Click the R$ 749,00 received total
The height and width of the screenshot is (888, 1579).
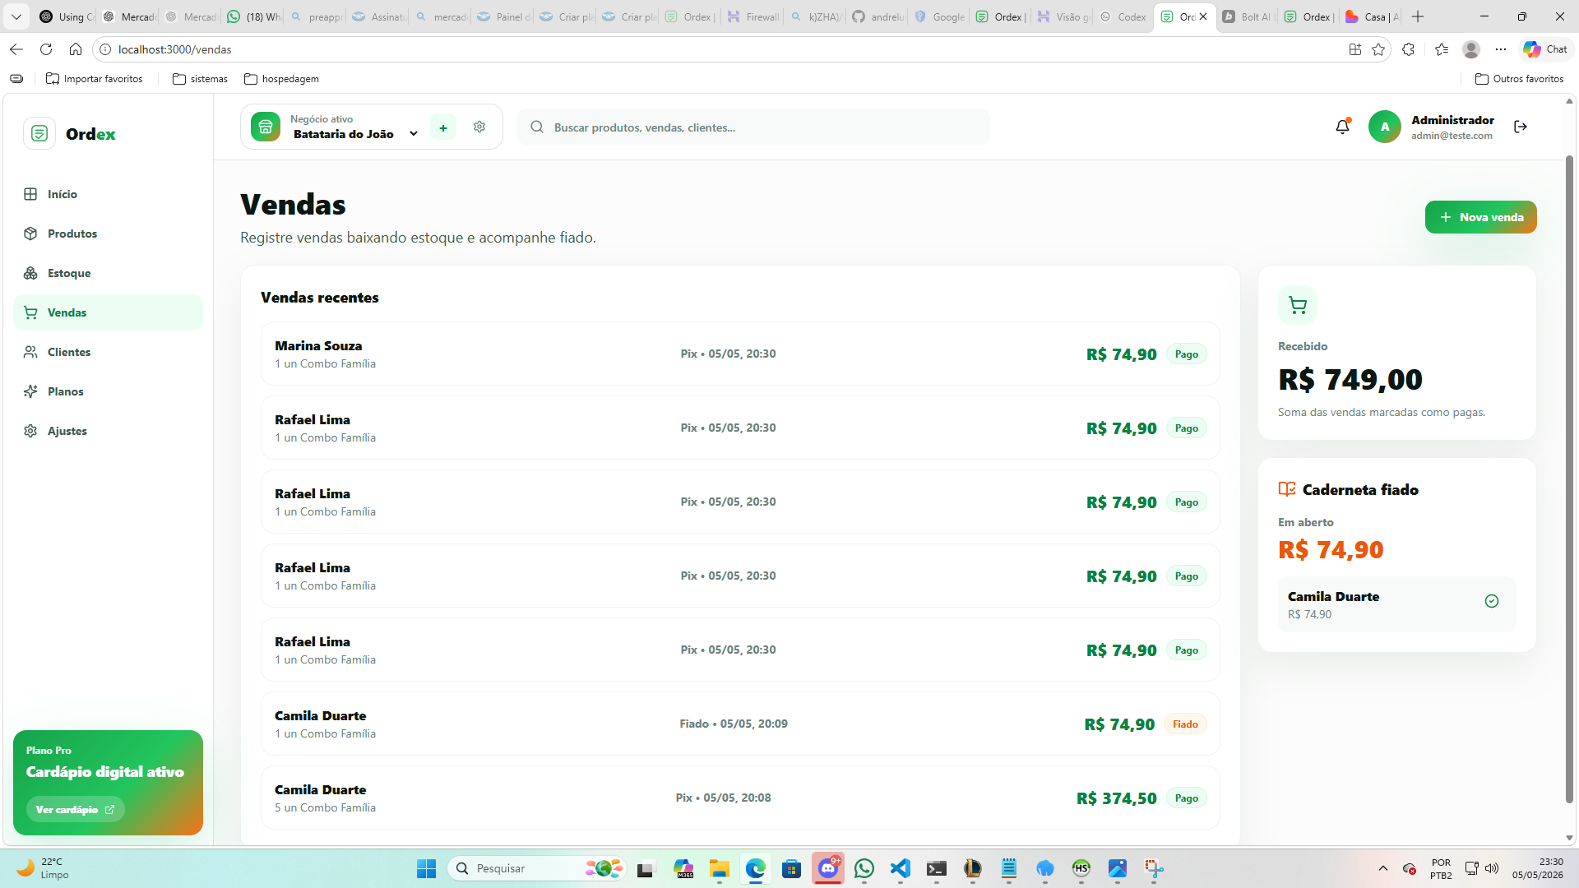pyautogui.click(x=1350, y=379)
